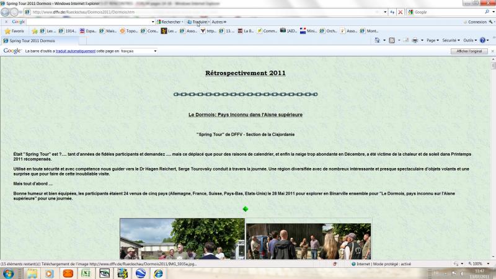Viewport: 496px width, 279px height.
Task: Click Connexion in the Google toolbar
Action: pyautogui.click(x=475, y=22)
